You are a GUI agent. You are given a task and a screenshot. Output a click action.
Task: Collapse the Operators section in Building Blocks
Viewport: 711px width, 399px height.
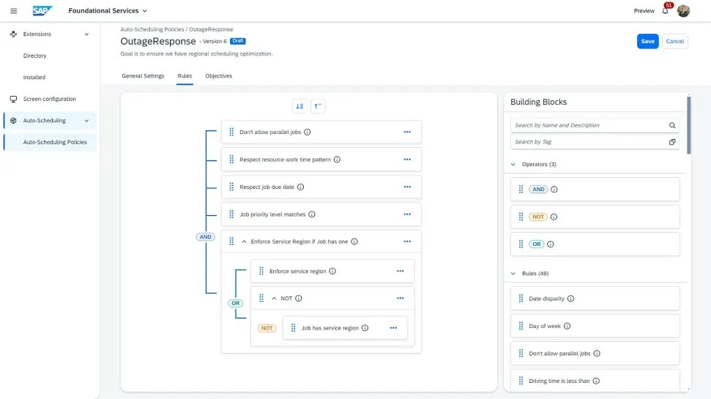[x=513, y=165]
